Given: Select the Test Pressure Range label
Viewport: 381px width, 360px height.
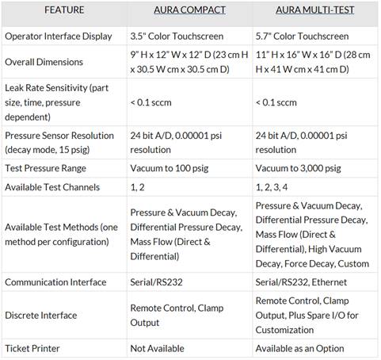Looking at the screenshot, I should coord(45,168).
